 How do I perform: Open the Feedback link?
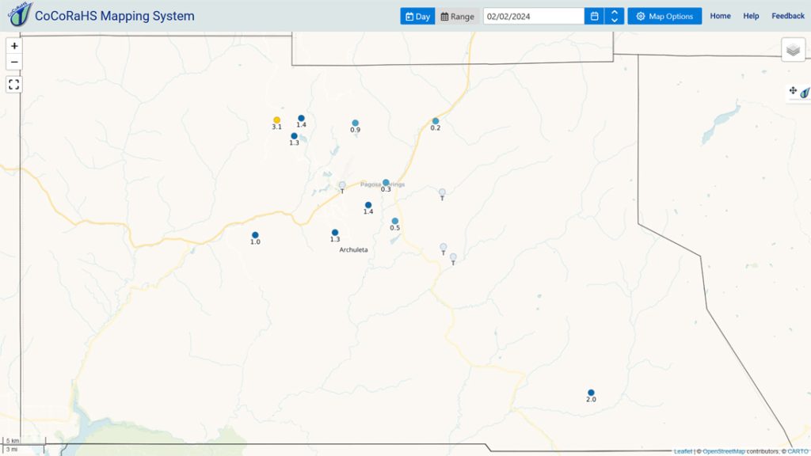coord(788,16)
